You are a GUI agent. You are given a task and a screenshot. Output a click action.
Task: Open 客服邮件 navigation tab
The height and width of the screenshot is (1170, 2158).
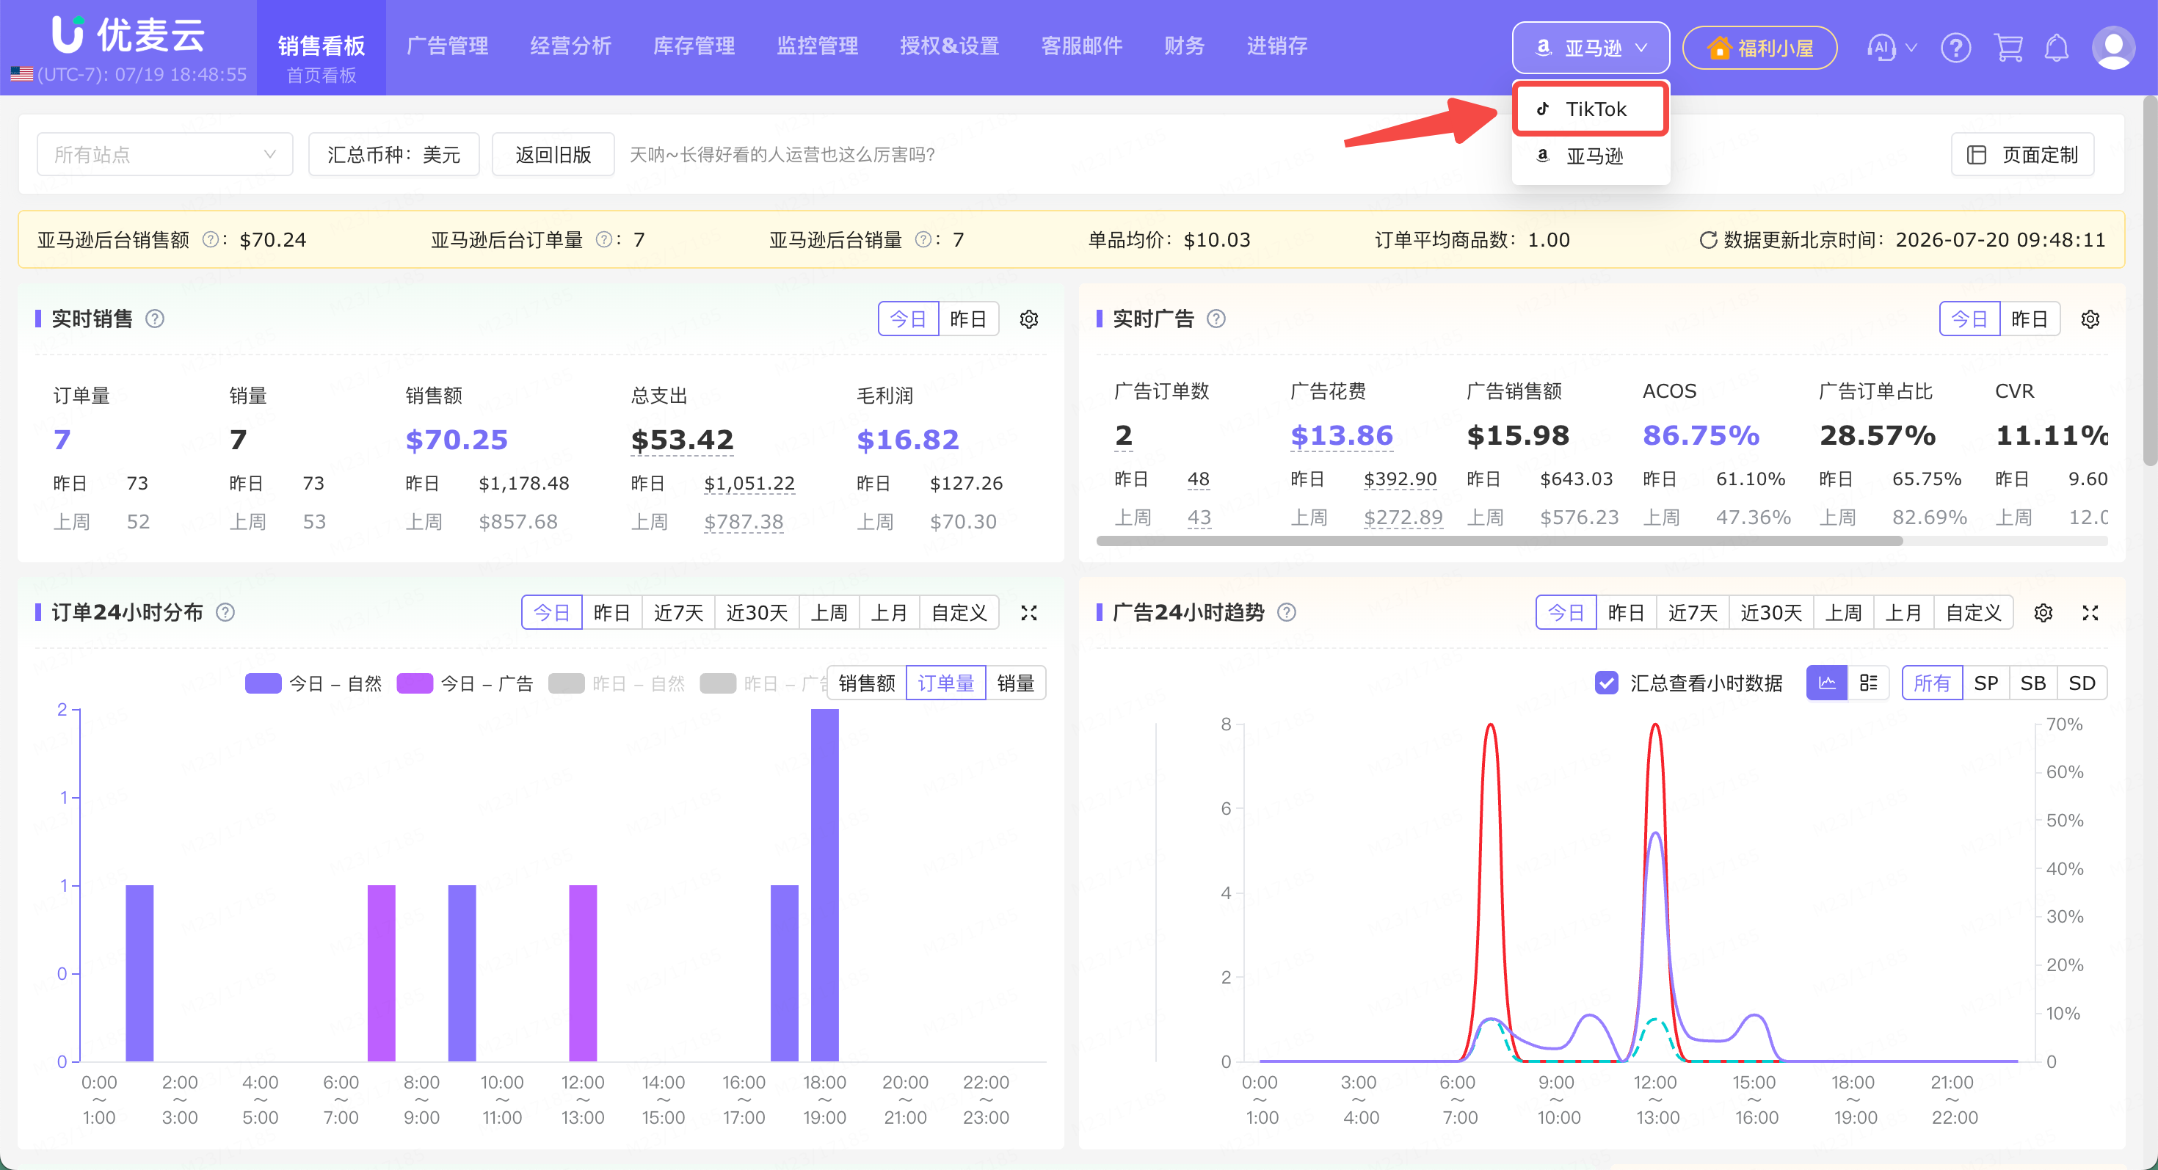[1081, 46]
